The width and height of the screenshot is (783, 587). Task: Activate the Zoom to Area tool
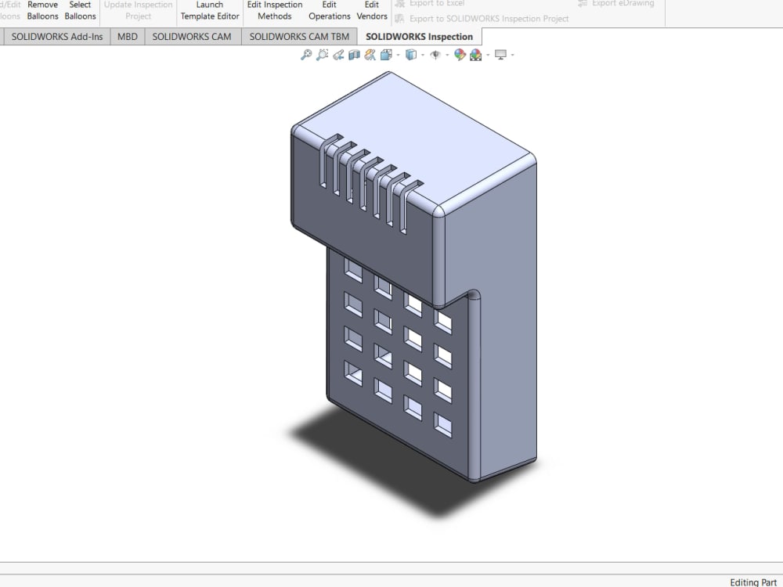click(x=323, y=55)
